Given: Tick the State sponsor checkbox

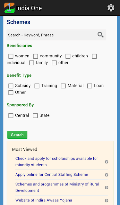Looking at the screenshot, I should tap(35, 116).
